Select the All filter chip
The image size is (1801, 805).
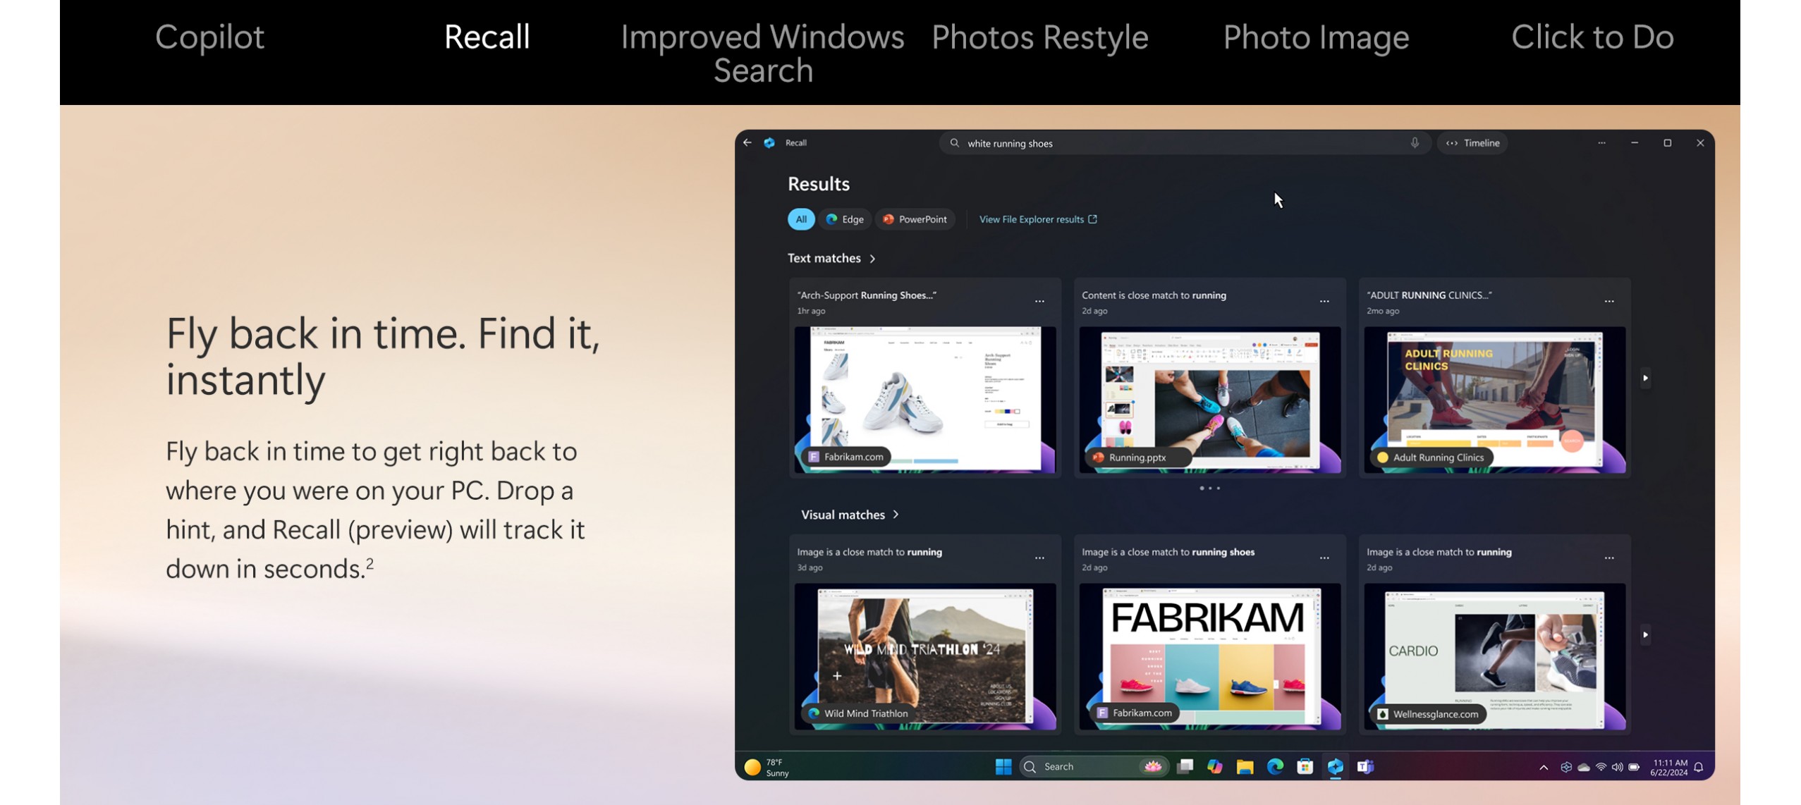801,219
